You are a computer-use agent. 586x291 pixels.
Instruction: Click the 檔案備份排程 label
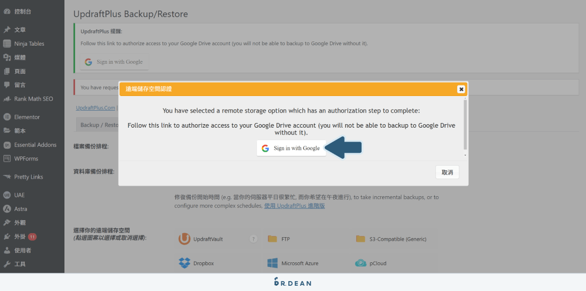[91, 146]
